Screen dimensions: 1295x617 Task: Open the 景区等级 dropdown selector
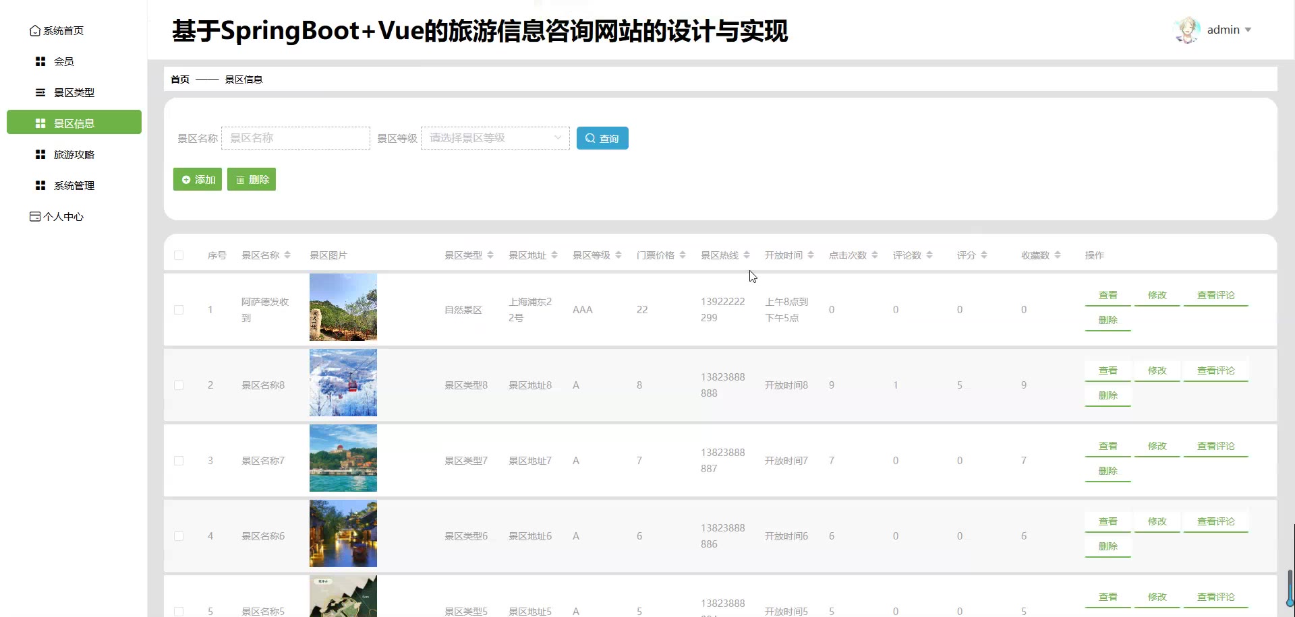point(495,138)
